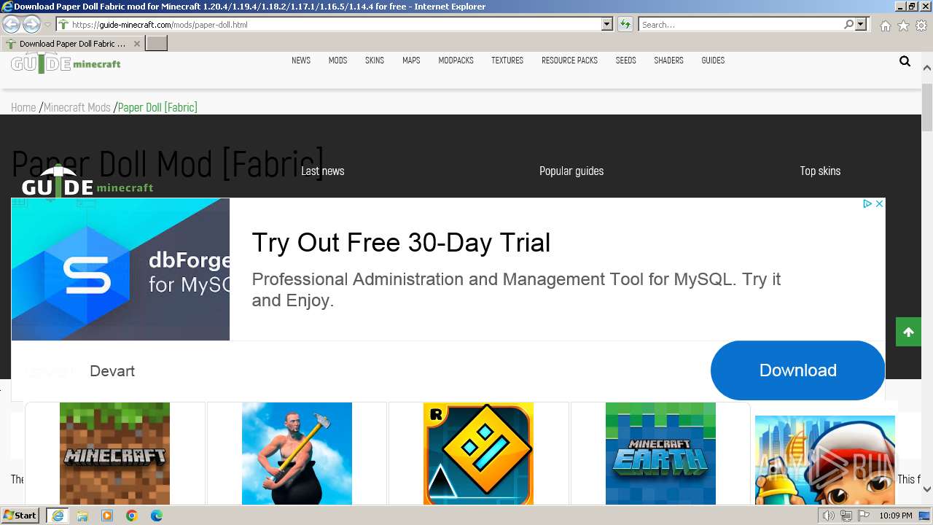This screenshot has width=933, height=525.
Task: Select the Download Paper Doll Fabric tab
Action: pos(73,44)
